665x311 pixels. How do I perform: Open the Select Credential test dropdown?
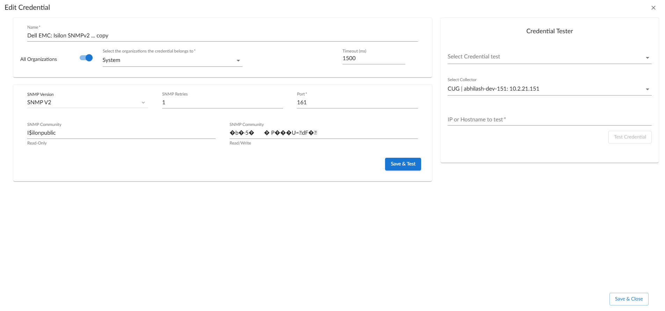click(x=545, y=57)
